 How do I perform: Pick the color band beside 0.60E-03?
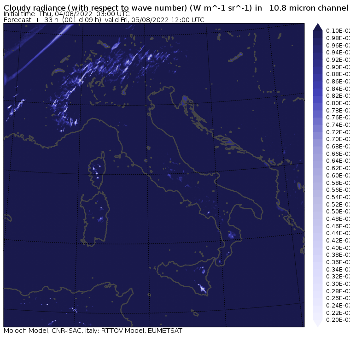(x=318, y=179)
